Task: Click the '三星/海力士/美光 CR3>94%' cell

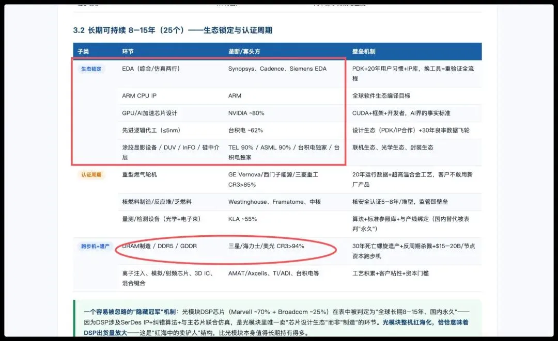Action: [x=266, y=246]
